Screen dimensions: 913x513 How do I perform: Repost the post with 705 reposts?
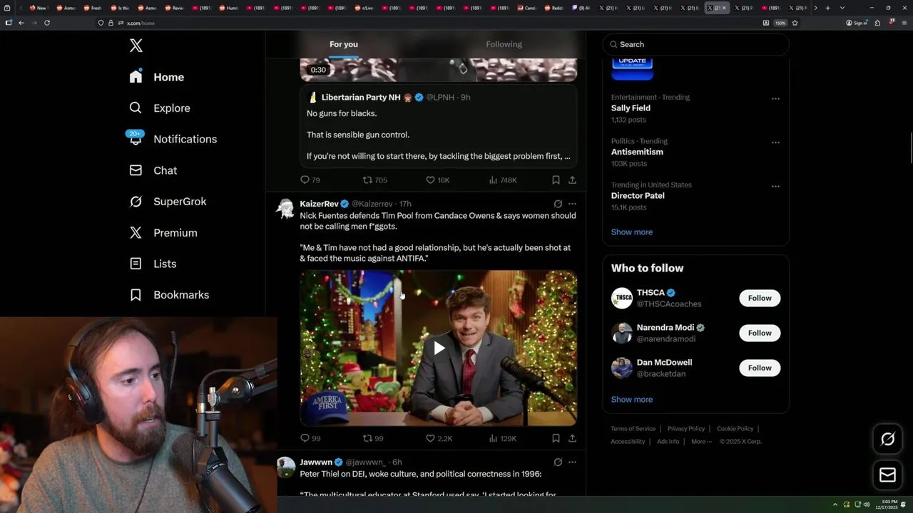[374, 180]
